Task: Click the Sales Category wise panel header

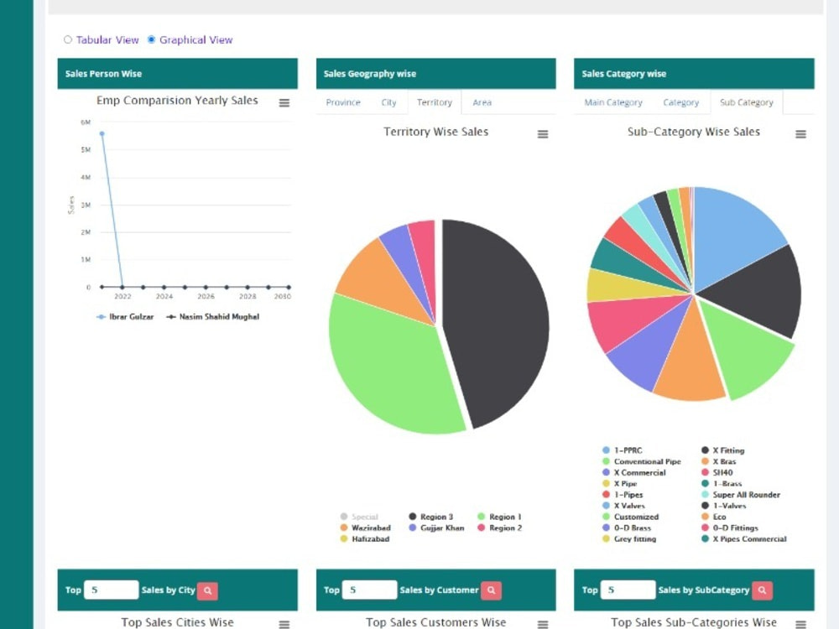Action: tap(694, 74)
